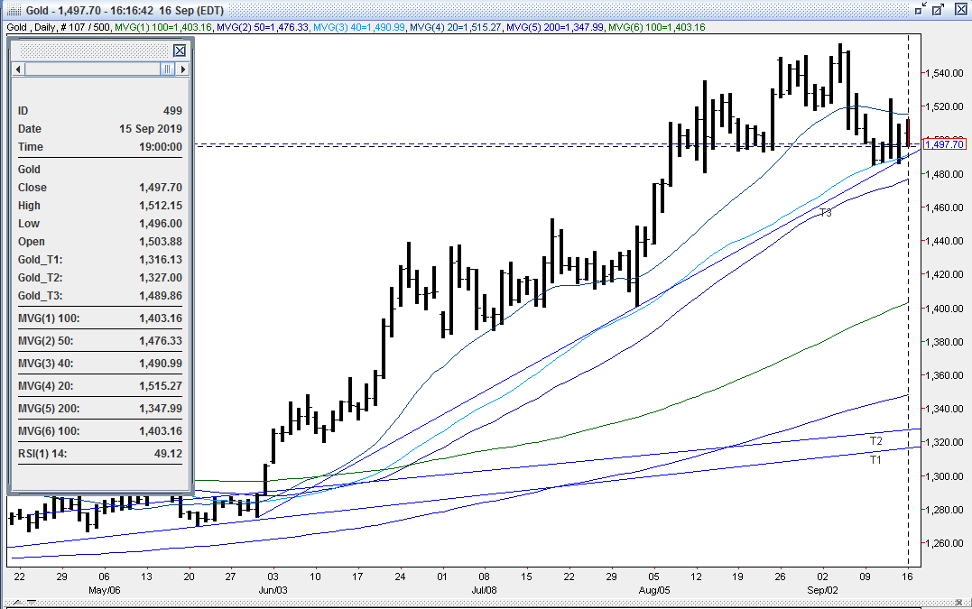Click the MVG(3) 40: panel row
The image size is (972, 609).
[x=100, y=363]
